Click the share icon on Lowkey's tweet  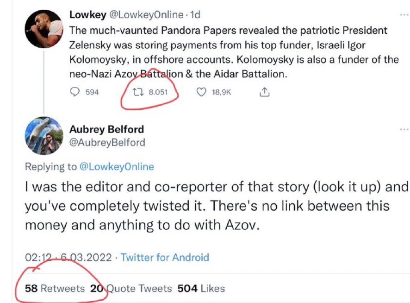(x=264, y=92)
